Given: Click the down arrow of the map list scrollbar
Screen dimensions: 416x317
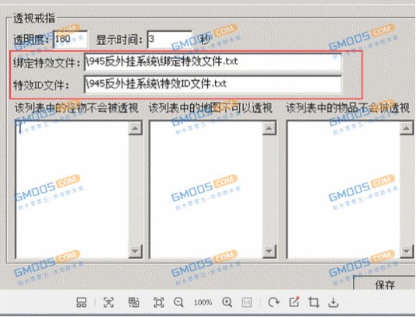Looking at the screenshot, I should tap(269, 251).
